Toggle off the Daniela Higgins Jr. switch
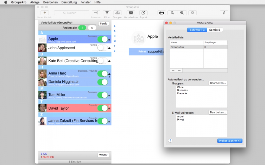Viewport: 265px width, 165px height. [103, 82]
